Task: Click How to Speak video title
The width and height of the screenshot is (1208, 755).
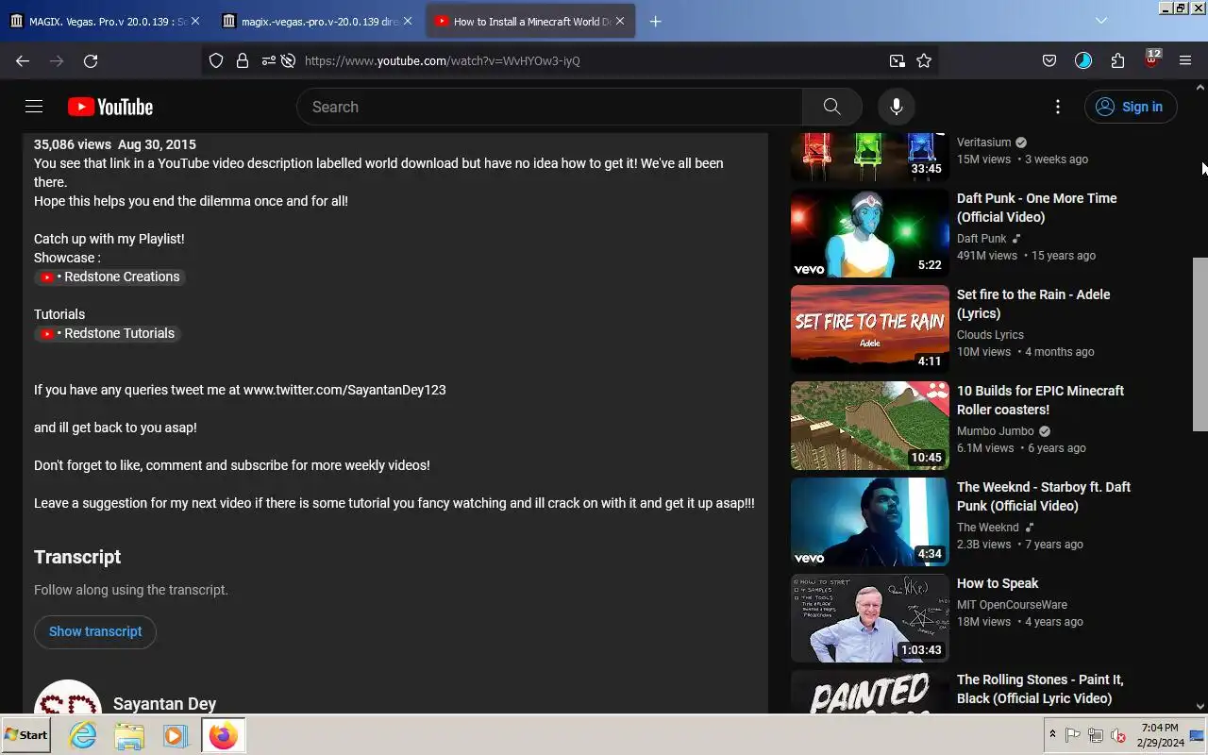Action: pos(998,583)
